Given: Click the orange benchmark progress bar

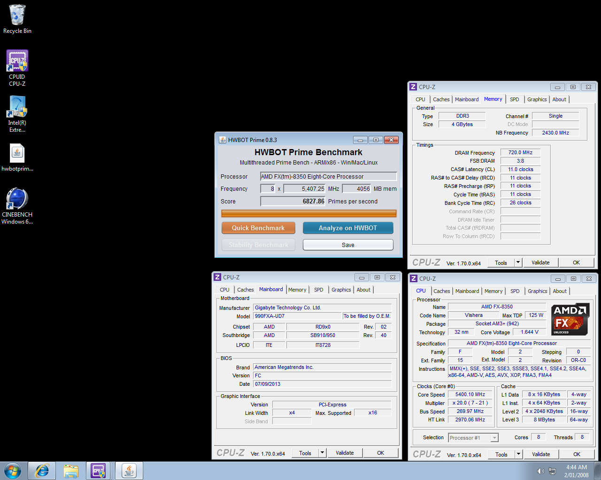Looking at the screenshot, I should 309,213.
